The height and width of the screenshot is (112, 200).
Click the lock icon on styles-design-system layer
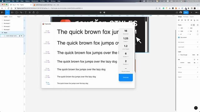click(x=19, y=36)
